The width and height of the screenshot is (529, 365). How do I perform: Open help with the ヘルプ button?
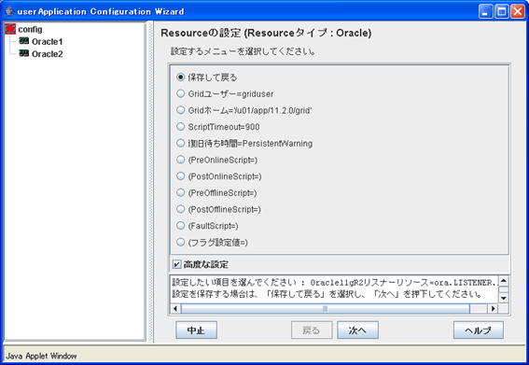[x=479, y=330]
